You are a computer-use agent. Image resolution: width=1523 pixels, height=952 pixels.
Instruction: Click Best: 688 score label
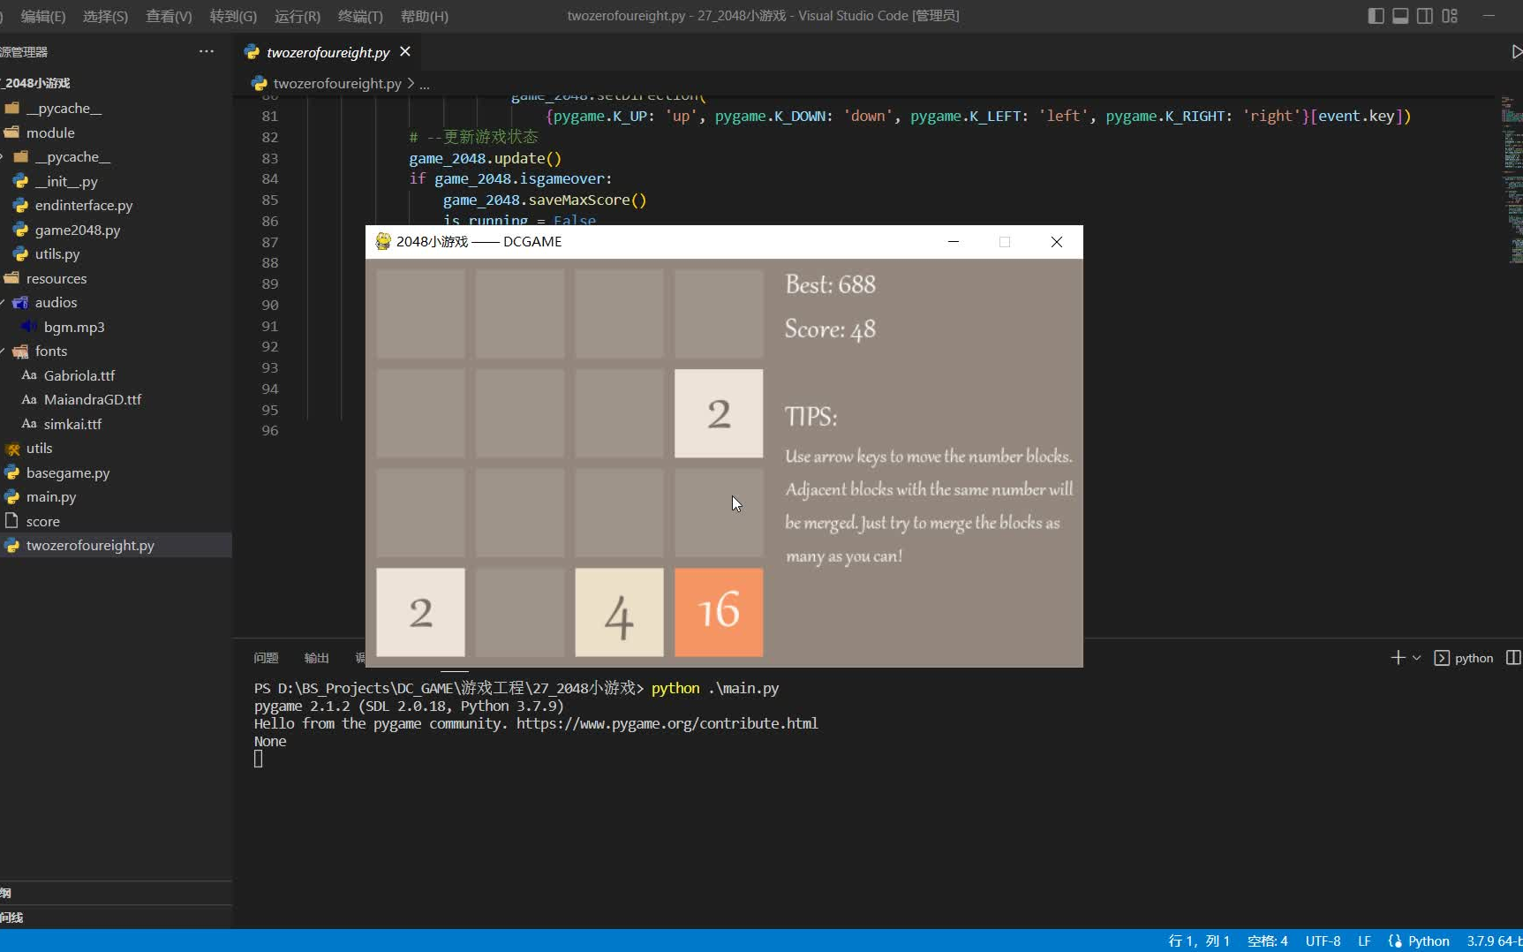click(830, 284)
